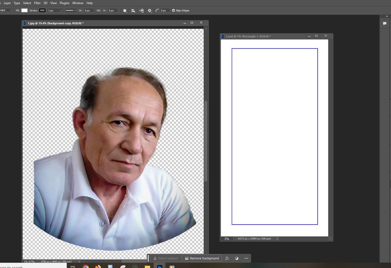Grab the contextual task bar handle

[149, 258]
